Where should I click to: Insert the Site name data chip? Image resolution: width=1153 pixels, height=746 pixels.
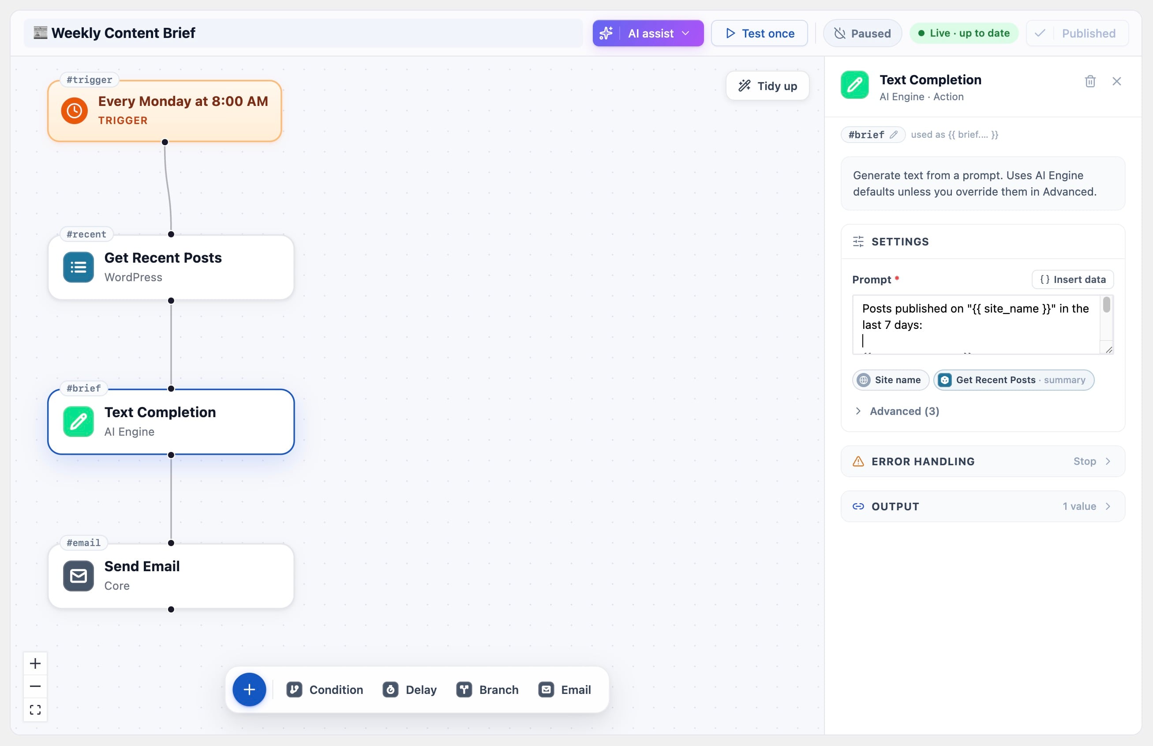[x=891, y=380]
